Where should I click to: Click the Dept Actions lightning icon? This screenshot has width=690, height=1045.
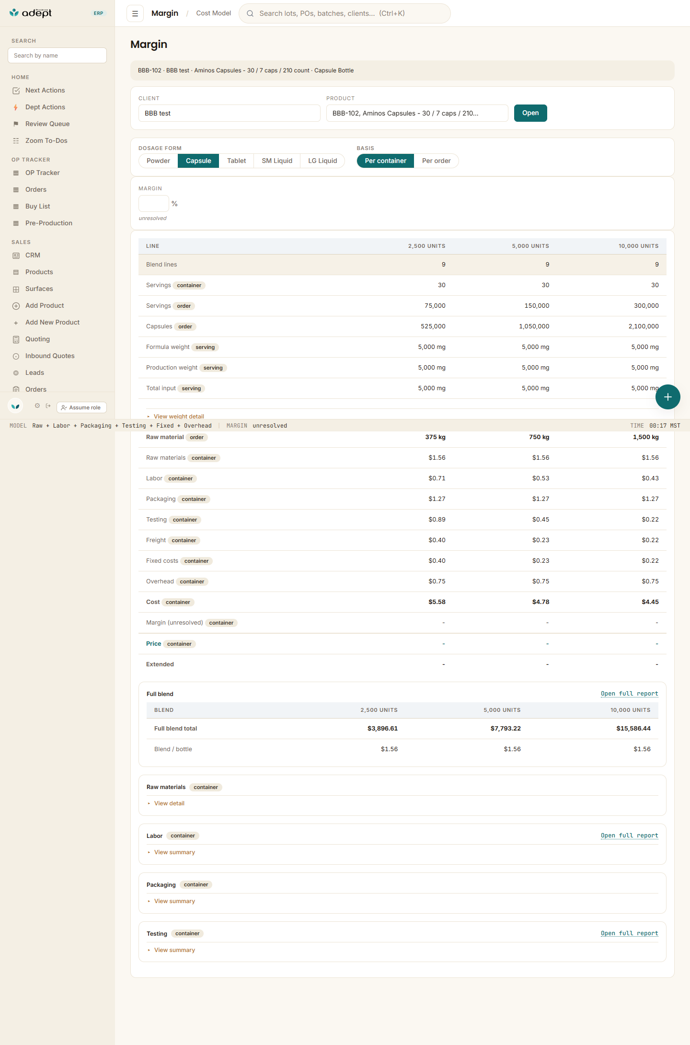(x=16, y=107)
